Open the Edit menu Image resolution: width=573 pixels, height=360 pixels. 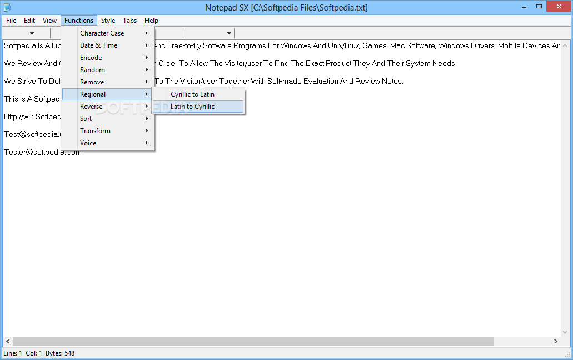pos(29,21)
